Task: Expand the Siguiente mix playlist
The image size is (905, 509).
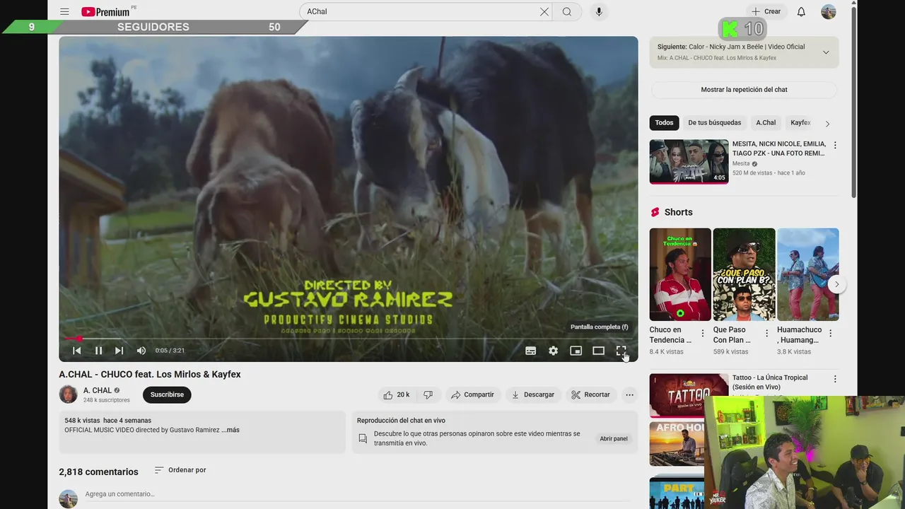Action: click(826, 52)
